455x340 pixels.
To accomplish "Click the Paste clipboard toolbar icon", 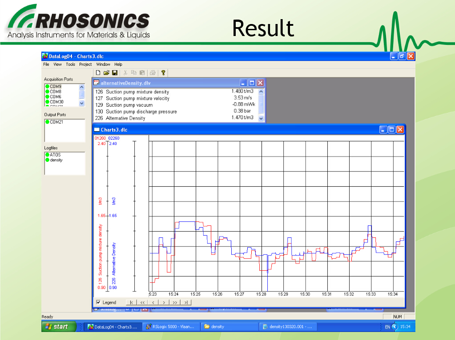I will pos(142,73).
